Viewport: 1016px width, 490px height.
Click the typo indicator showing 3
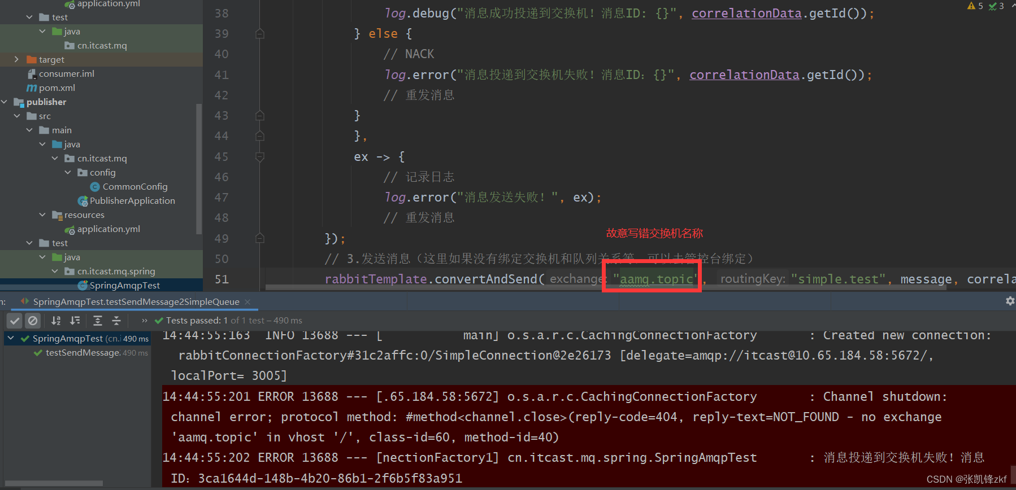point(996,6)
